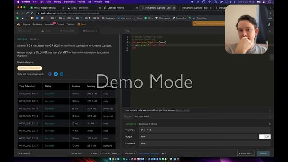288x162 pixels.
Task: Open Contest in LeetCode navigation
Action: coord(60,24)
